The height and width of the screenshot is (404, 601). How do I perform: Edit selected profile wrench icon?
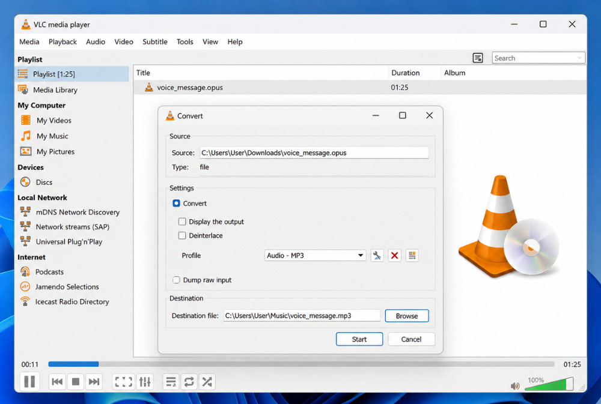377,255
